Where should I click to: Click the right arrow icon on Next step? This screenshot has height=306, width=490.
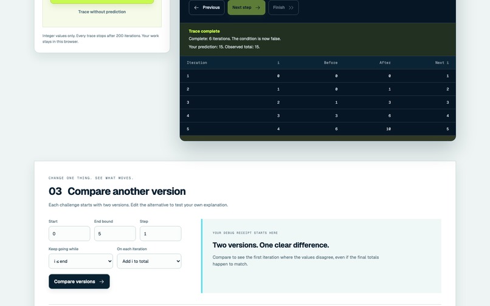[258, 7]
